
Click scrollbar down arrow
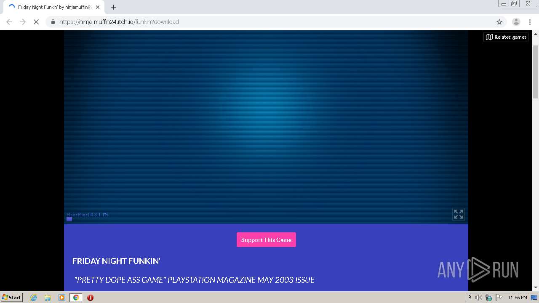click(x=536, y=288)
